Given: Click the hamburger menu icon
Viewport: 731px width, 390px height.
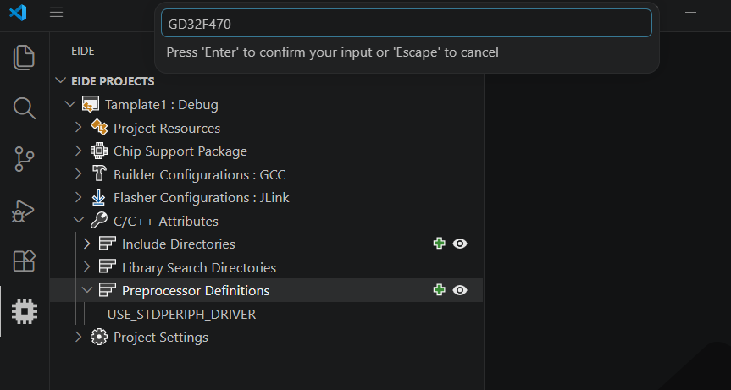Looking at the screenshot, I should (57, 12).
